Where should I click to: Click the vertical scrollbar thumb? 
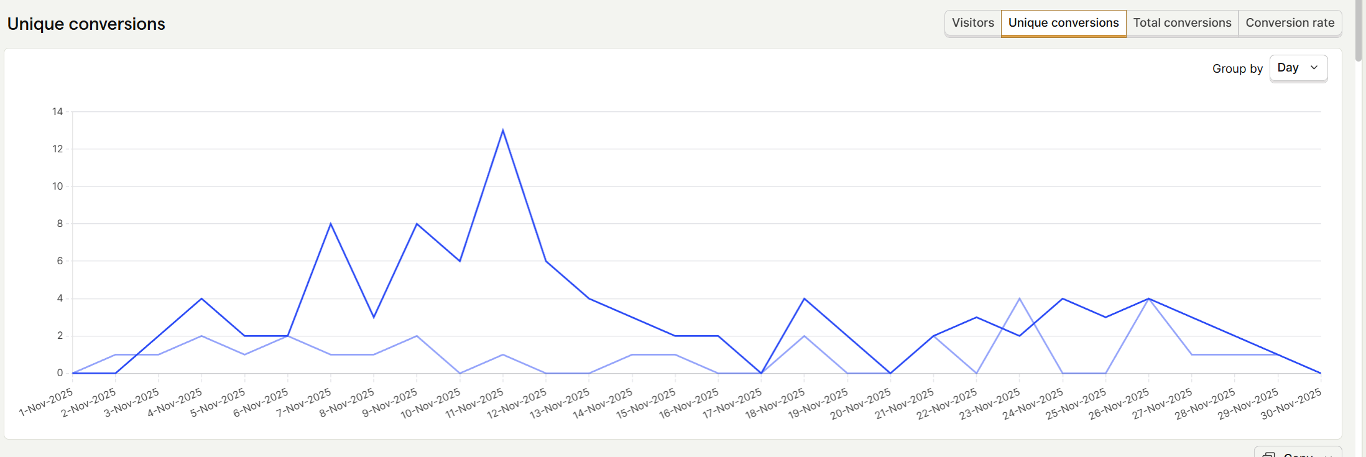click(x=1359, y=30)
